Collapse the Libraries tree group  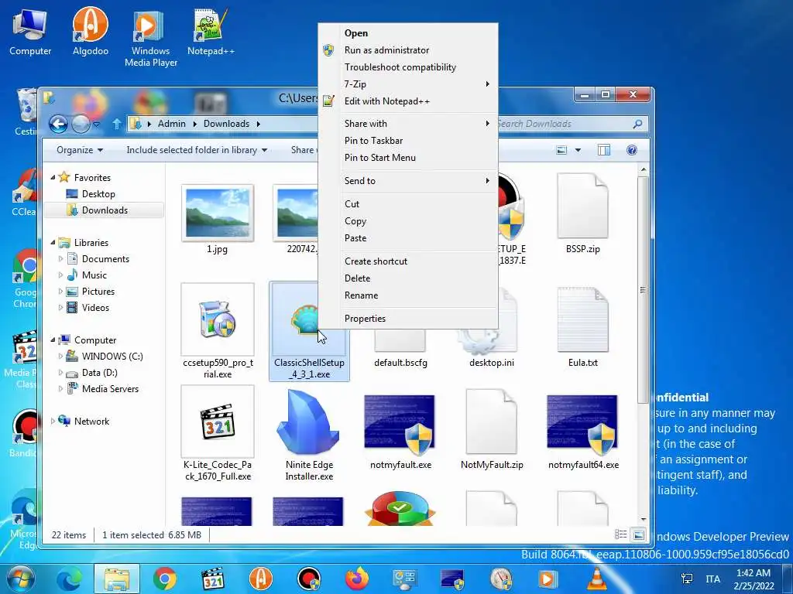click(53, 242)
